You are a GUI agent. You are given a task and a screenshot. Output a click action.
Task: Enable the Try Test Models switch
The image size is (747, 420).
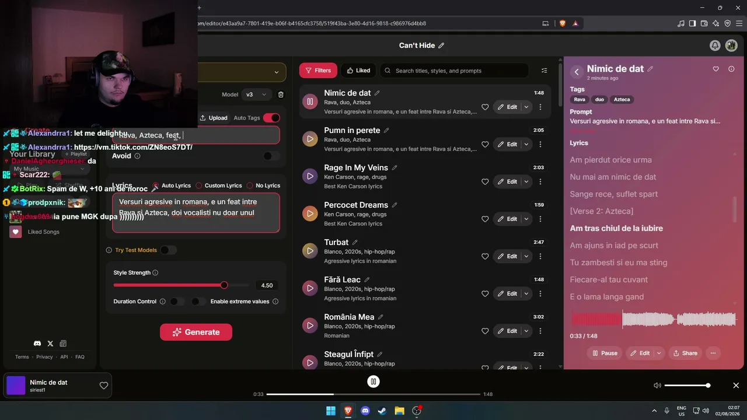[169, 250]
